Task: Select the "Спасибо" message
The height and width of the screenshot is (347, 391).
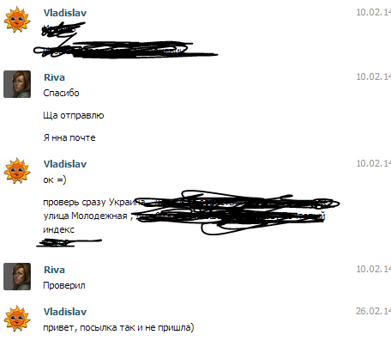Action: click(x=61, y=93)
